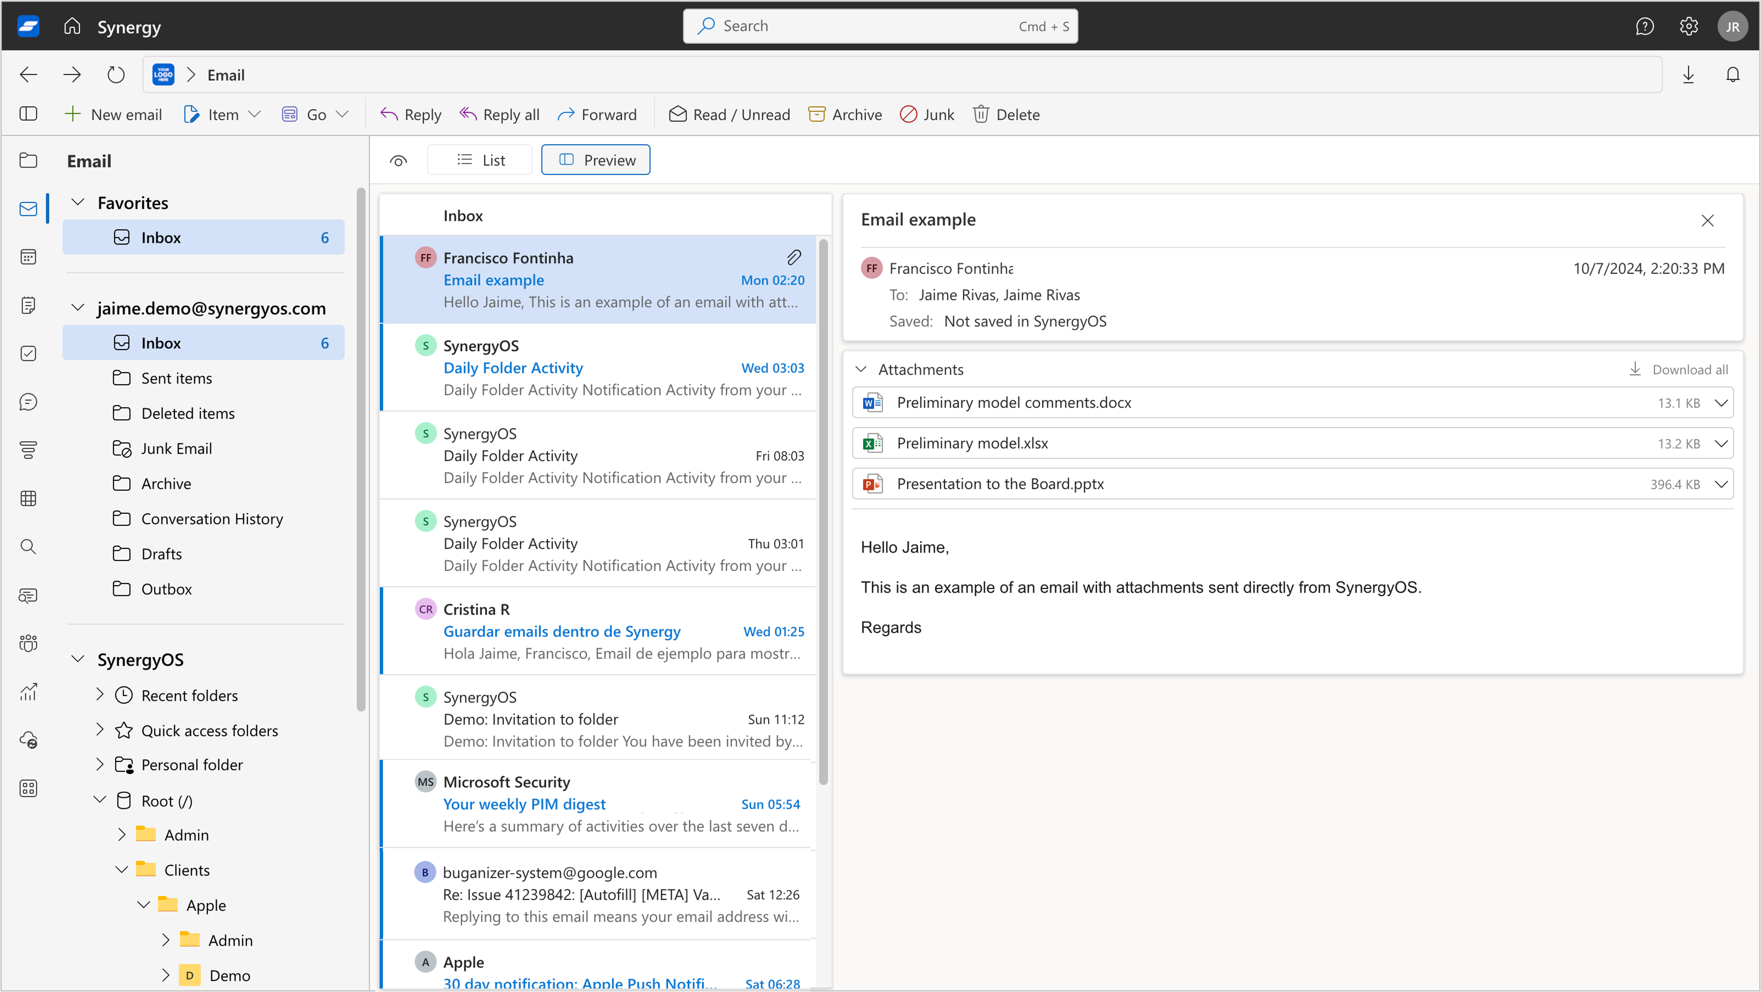Go forward with the right arrow
The height and width of the screenshot is (992, 1761).
coord(72,75)
